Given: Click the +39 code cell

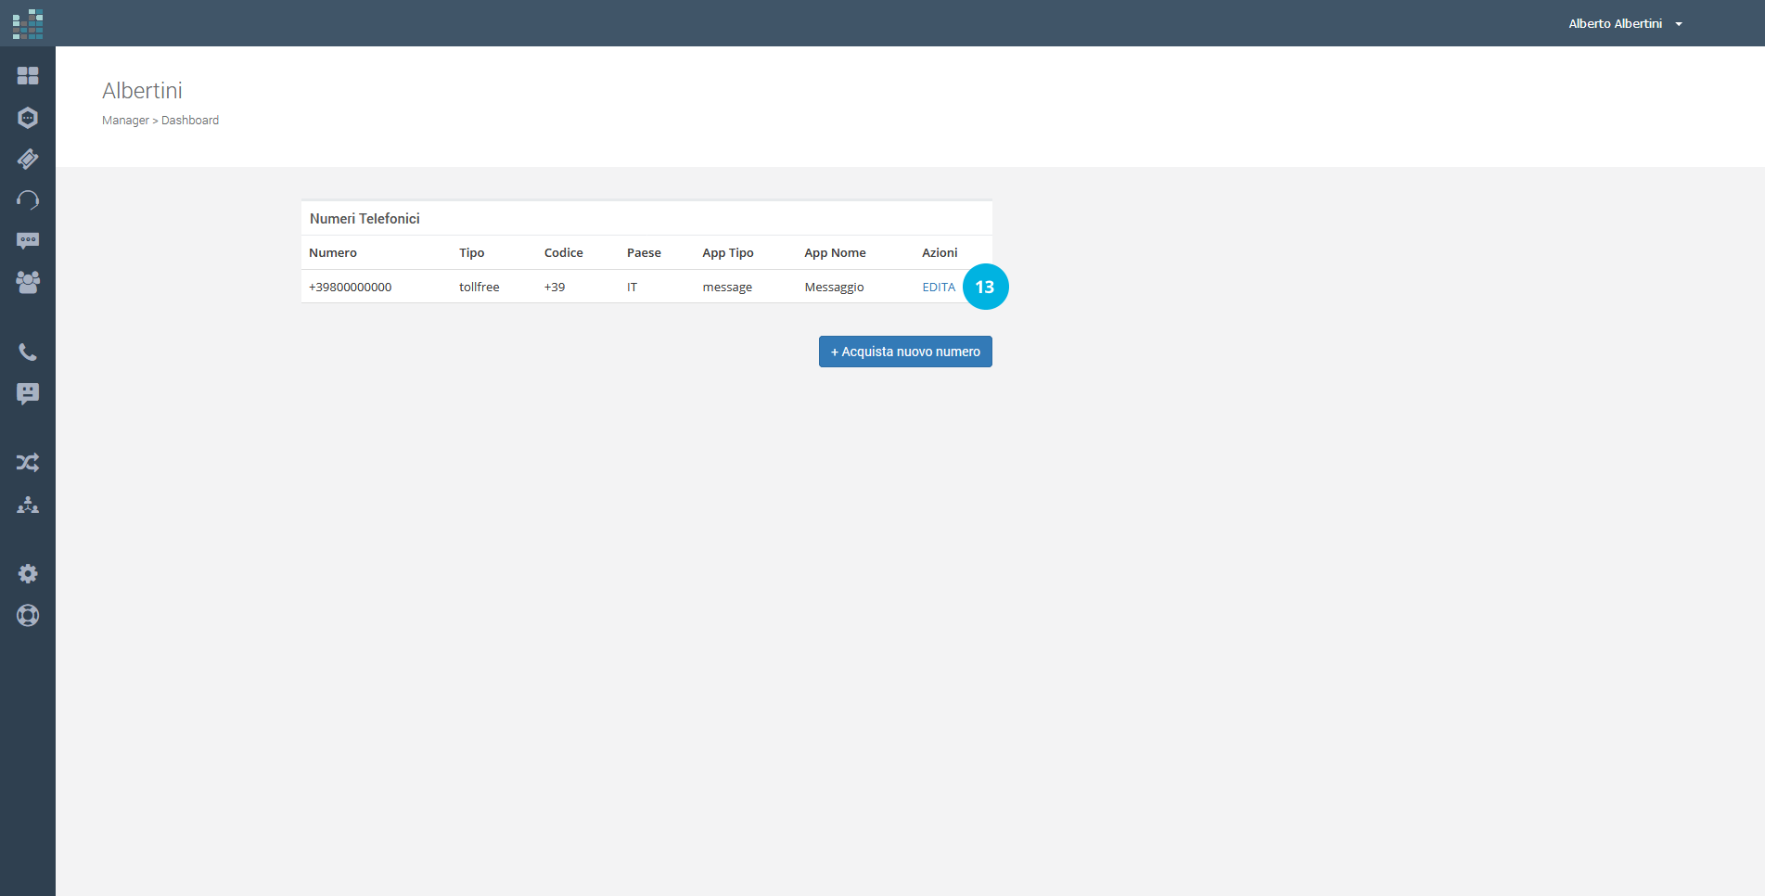Looking at the screenshot, I should click(x=555, y=287).
